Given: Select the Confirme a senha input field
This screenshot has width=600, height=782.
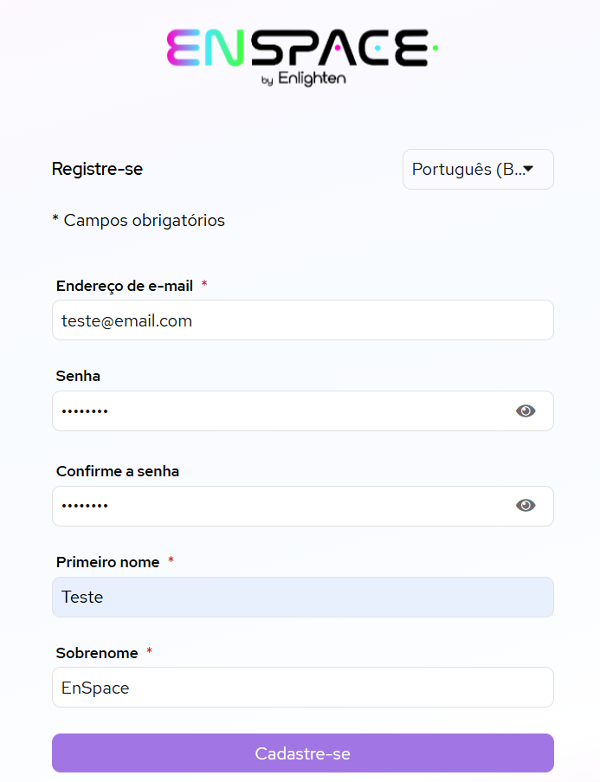Looking at the screenshot, I should (275, 507).
